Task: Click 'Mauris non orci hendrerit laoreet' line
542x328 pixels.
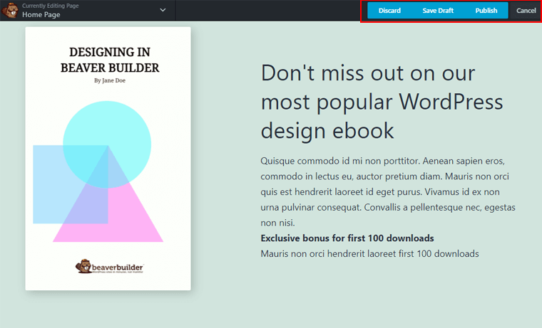Action: [x=369, y=254]
